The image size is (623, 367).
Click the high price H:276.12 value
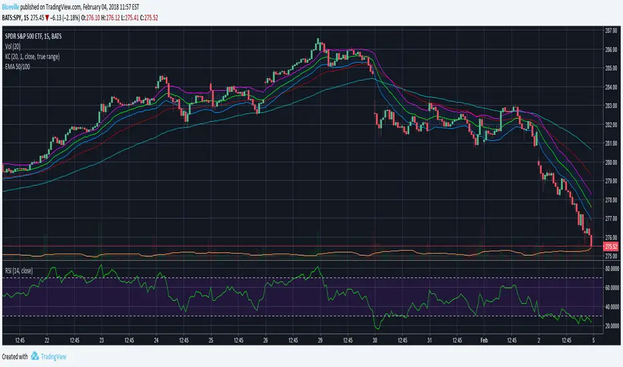pyautogui.click(x=110, y=18)
